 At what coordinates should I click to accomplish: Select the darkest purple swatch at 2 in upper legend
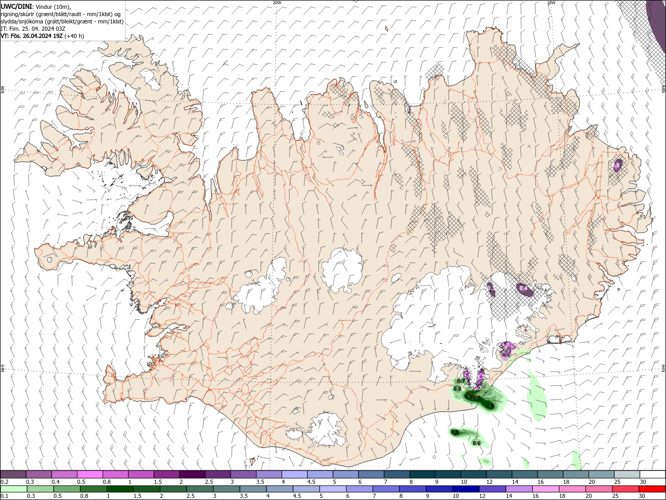coord(193,474)
